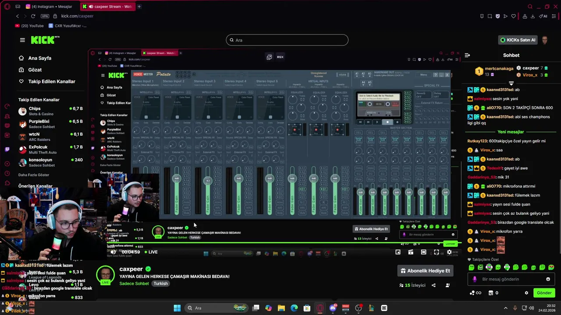Viewport: 561px width, 315px height.
Task: Open Discord from the taskbar
Action: tap(333, 308)
